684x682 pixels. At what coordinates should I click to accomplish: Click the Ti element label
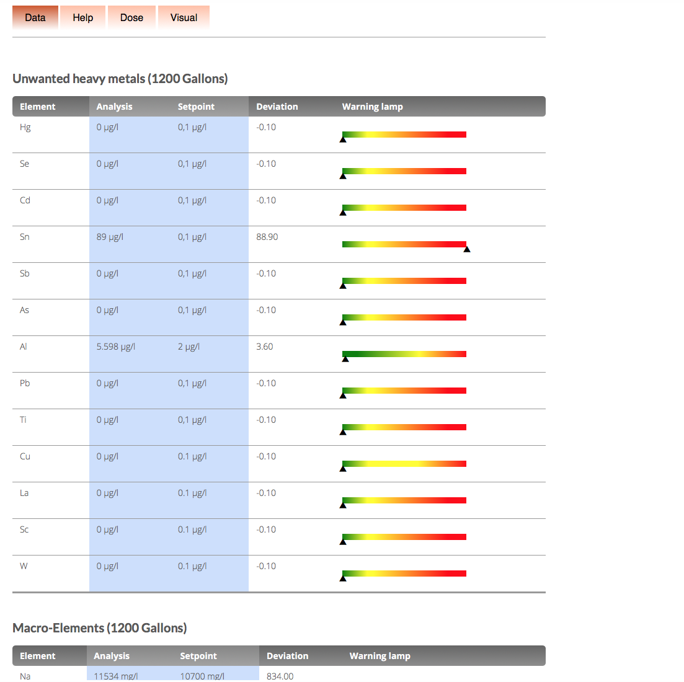(x=23, y=420)
